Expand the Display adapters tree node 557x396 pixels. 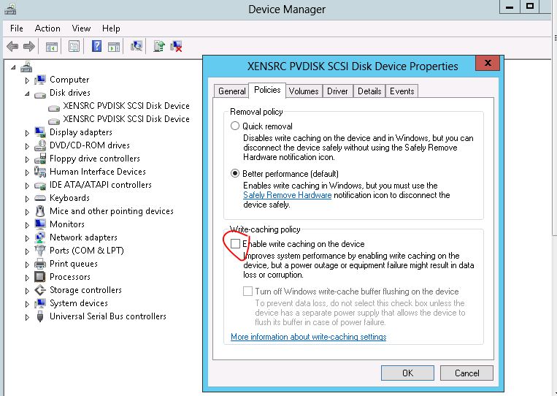pyautogui.click(x=28, y=133)
